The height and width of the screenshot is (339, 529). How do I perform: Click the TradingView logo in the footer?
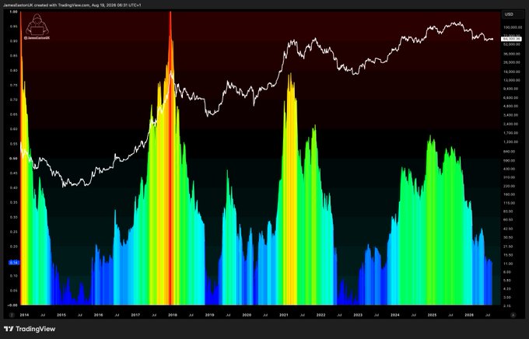[30, 329]
